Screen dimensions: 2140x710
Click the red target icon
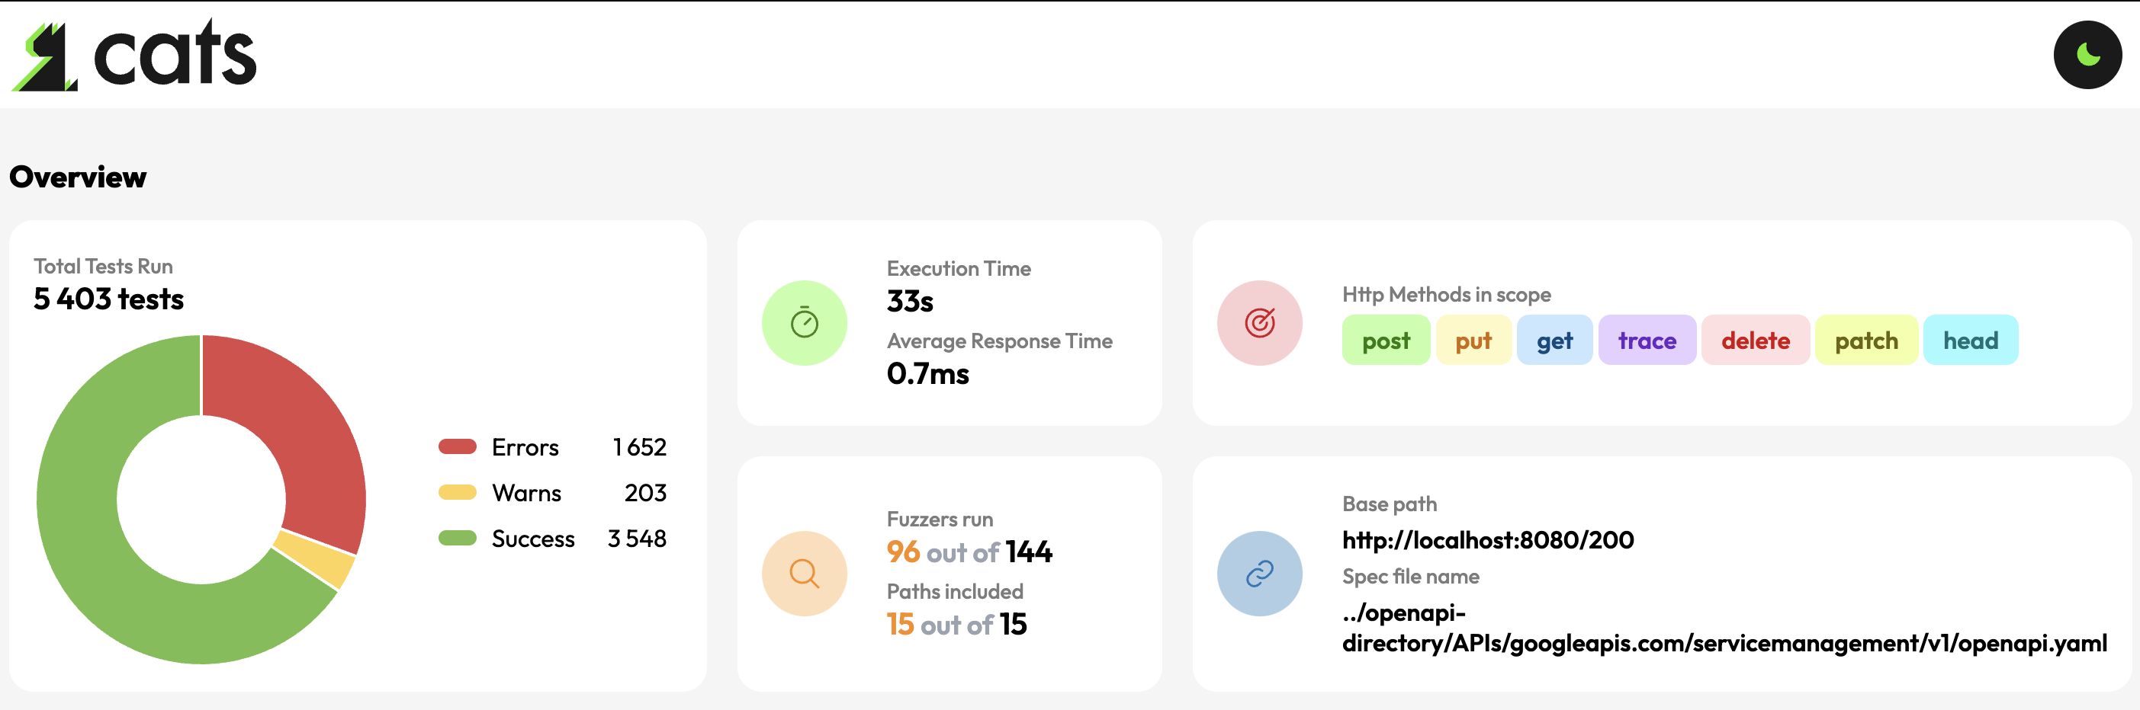(1258, 323)
